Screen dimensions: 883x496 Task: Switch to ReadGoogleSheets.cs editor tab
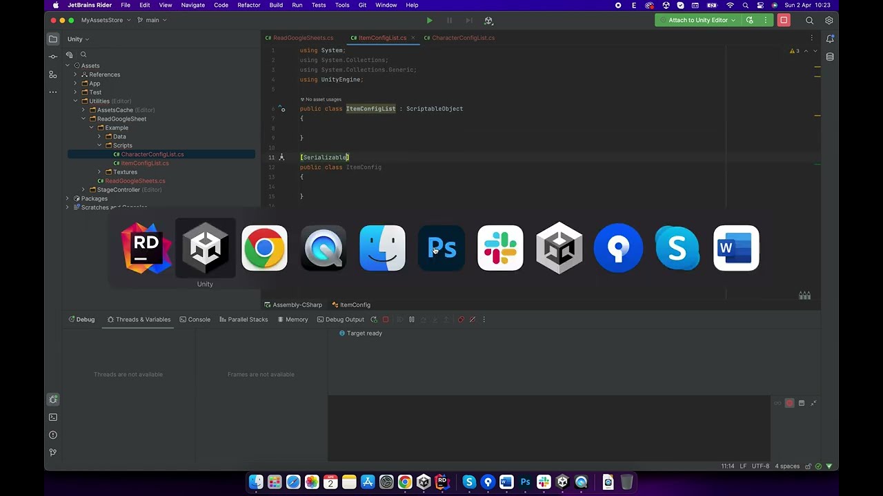tap(299, 38)
